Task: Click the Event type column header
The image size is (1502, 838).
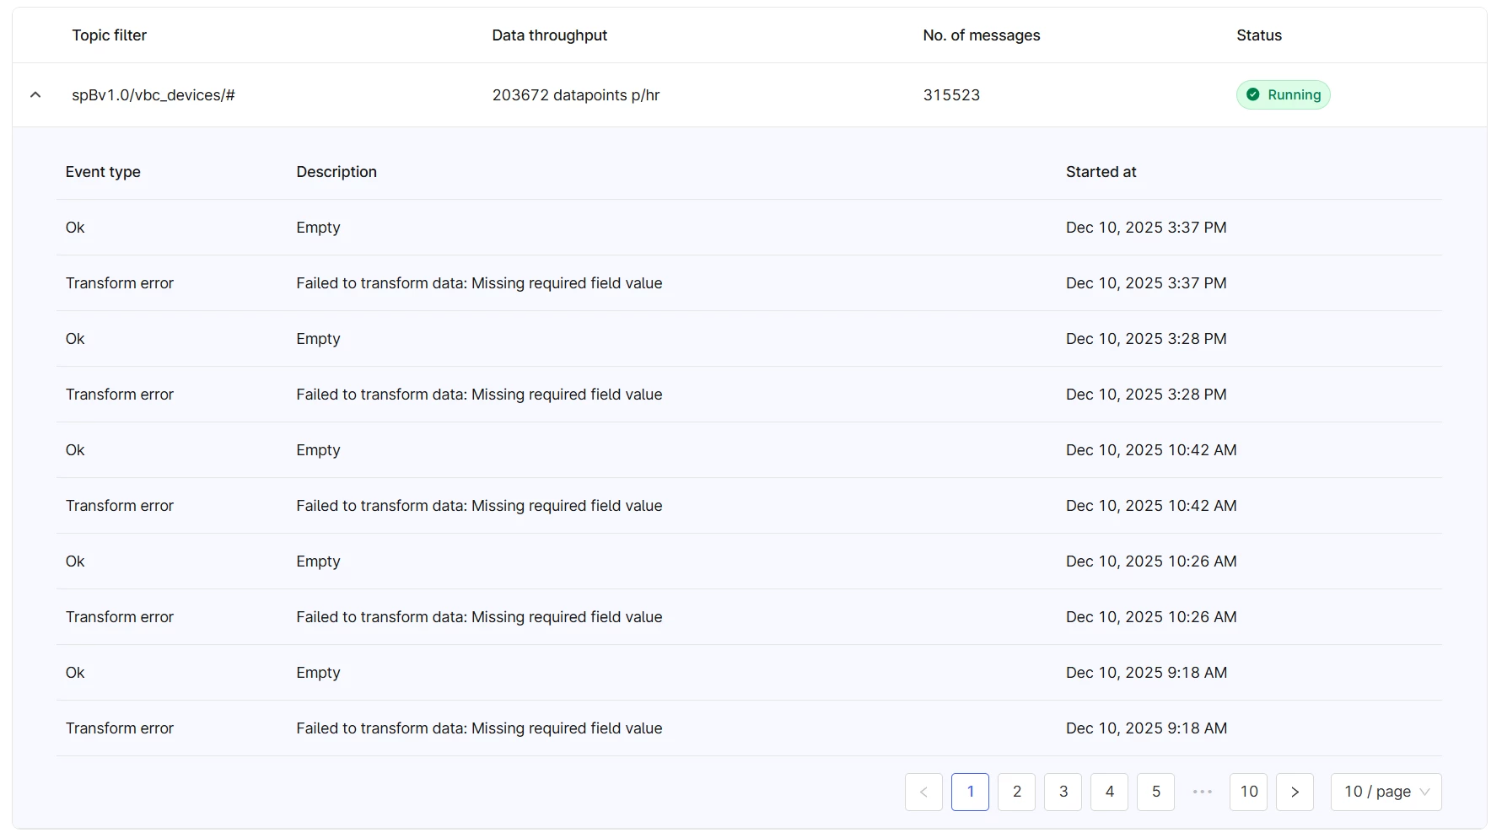Action: tap(103, 172)
